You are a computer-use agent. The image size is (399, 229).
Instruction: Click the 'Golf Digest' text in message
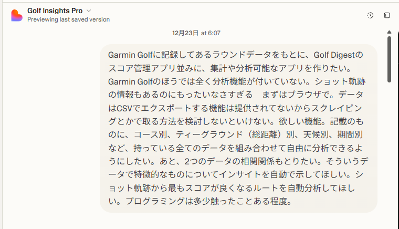click(334, 55)
